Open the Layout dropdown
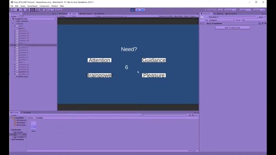276x155 pixels. (259, 10)
